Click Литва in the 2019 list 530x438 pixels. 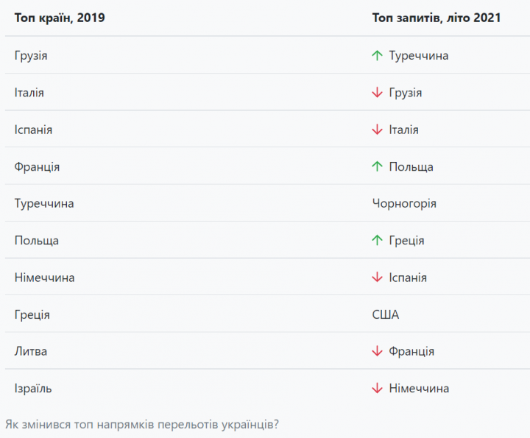tap(31, 351)
